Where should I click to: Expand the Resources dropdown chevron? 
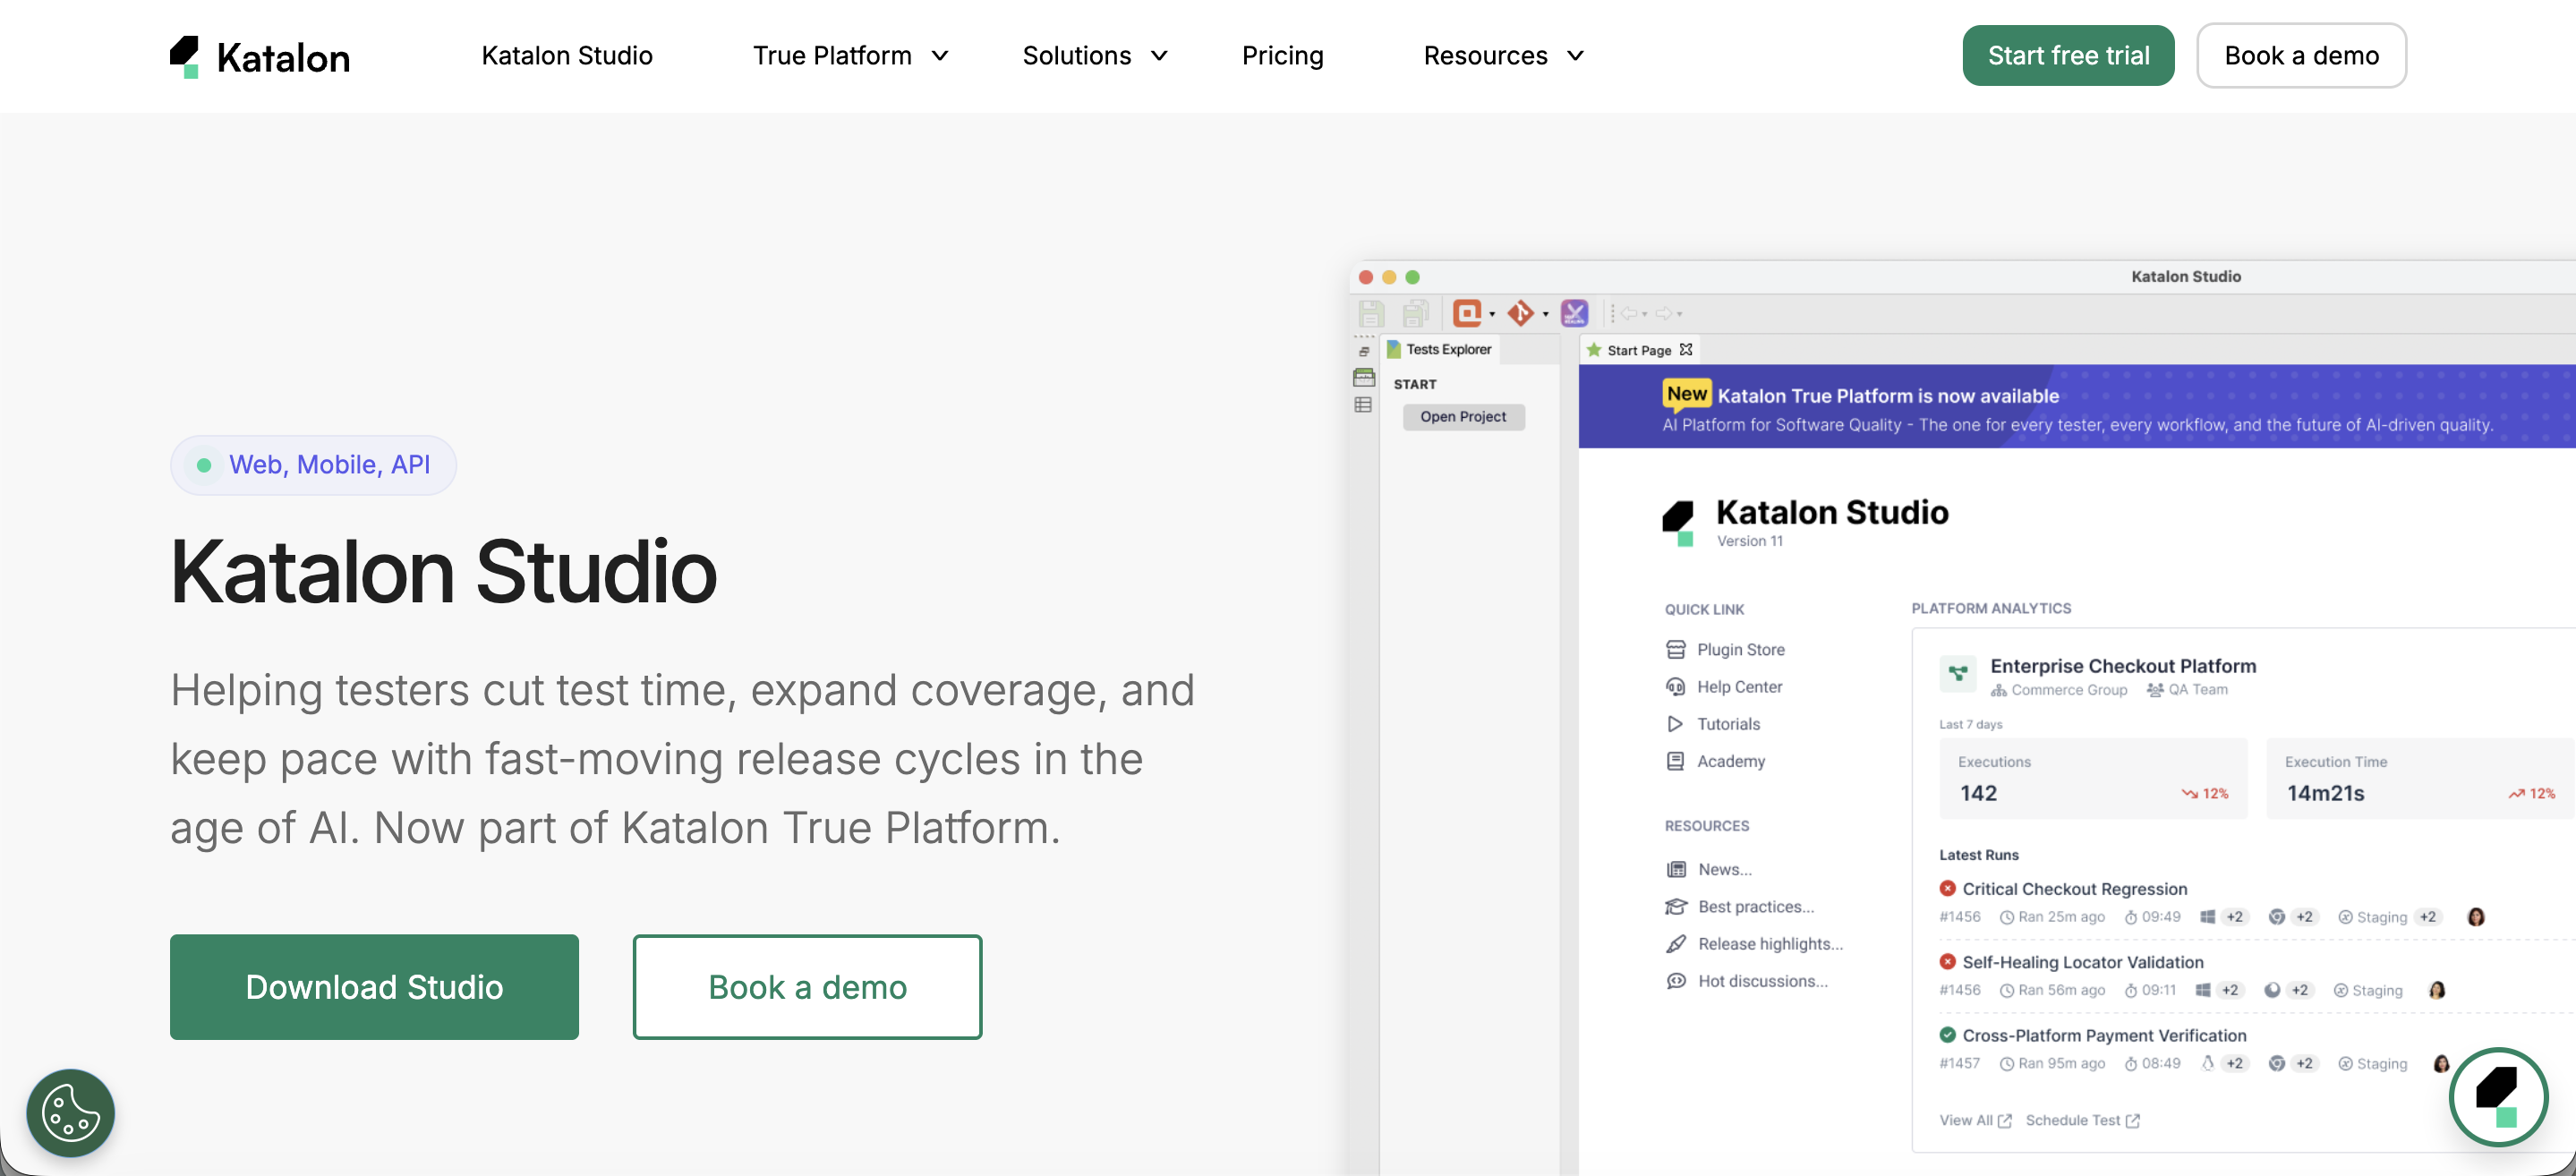click(1575, 56)
